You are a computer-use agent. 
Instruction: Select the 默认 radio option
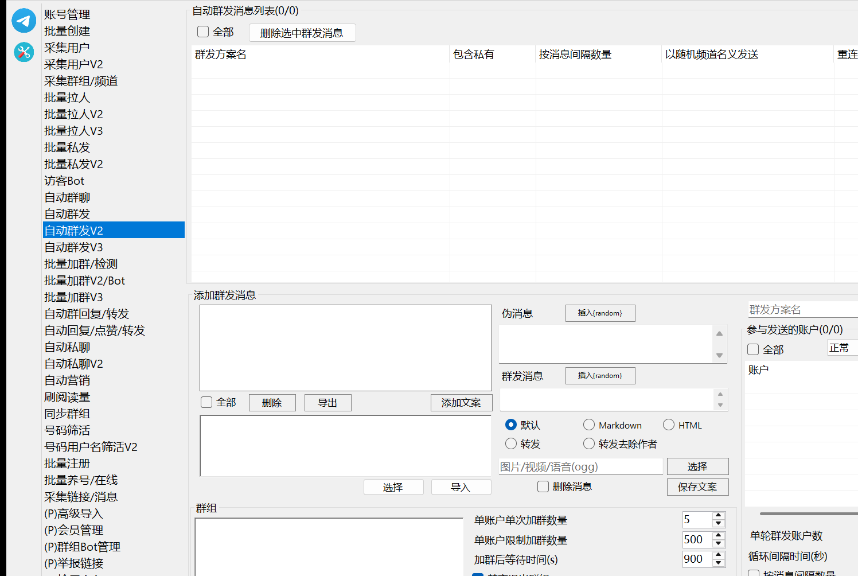511,425
